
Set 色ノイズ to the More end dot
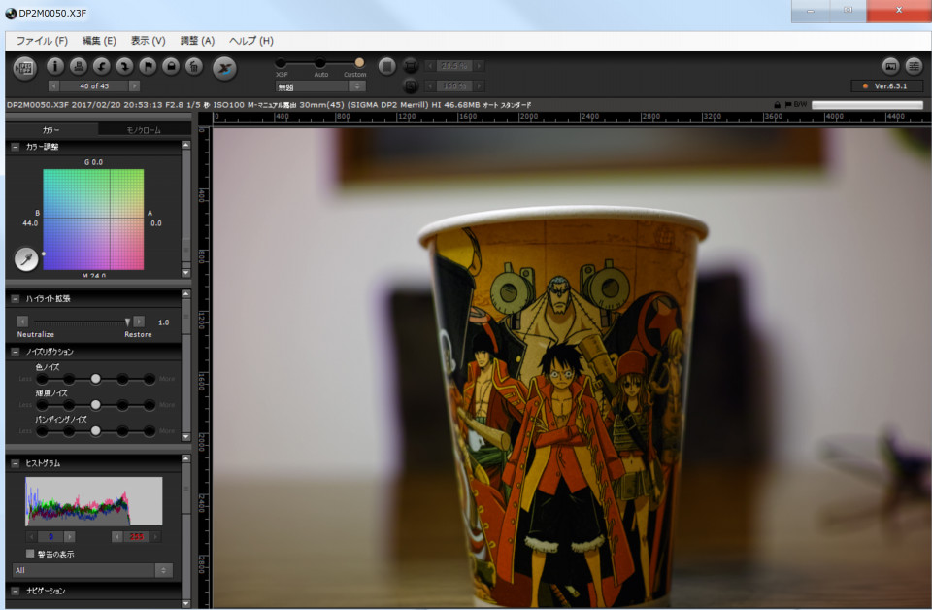tap(150, 379)
